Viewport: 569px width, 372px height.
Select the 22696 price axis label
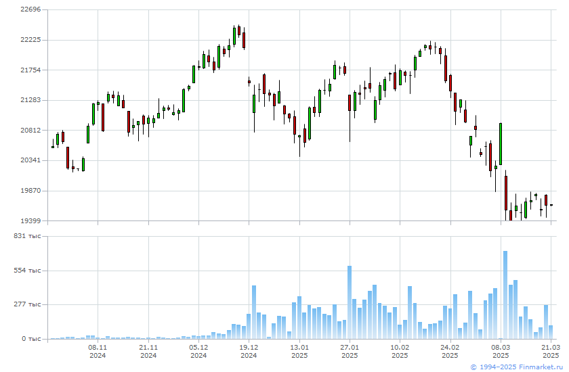coord(30,9)
